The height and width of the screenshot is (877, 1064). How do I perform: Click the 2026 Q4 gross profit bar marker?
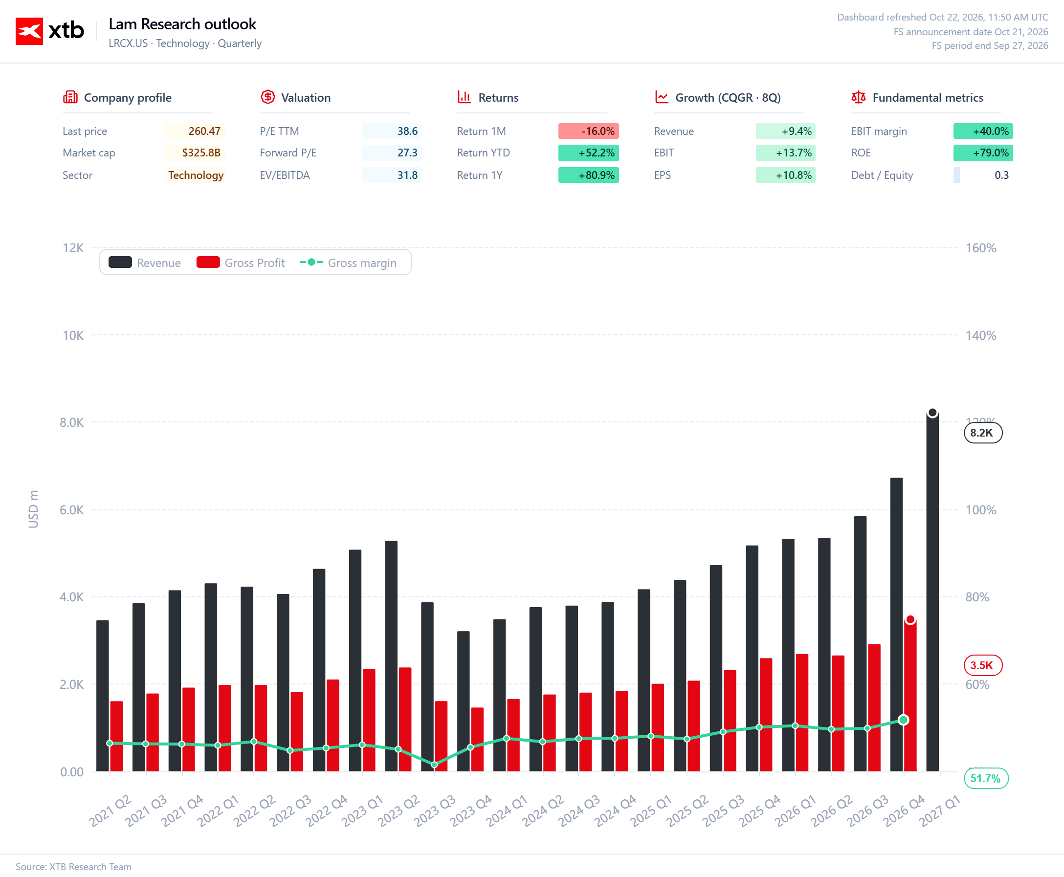910,619
